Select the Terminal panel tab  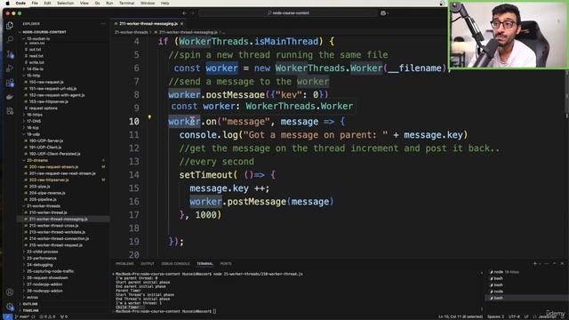204,264
